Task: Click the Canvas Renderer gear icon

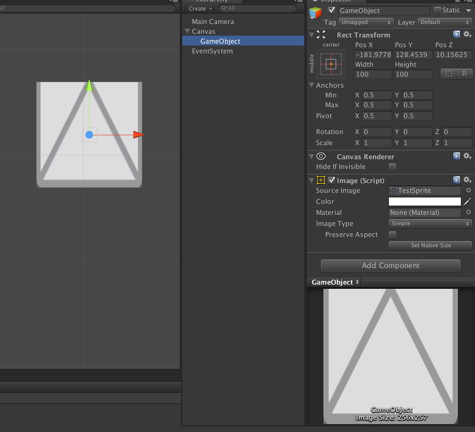Action: point(467,156)
